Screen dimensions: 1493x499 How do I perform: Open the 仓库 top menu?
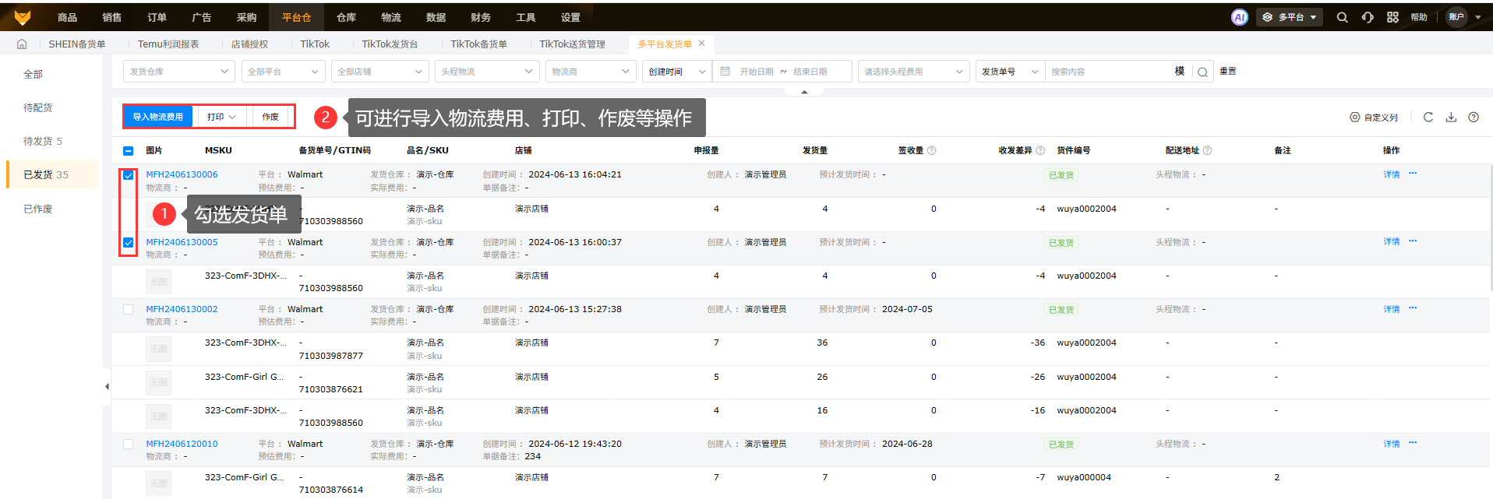click(x=346, y=17)
